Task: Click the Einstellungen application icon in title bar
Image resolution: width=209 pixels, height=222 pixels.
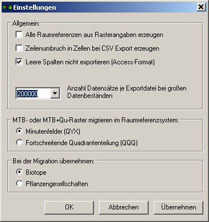Action: (7, 7)
